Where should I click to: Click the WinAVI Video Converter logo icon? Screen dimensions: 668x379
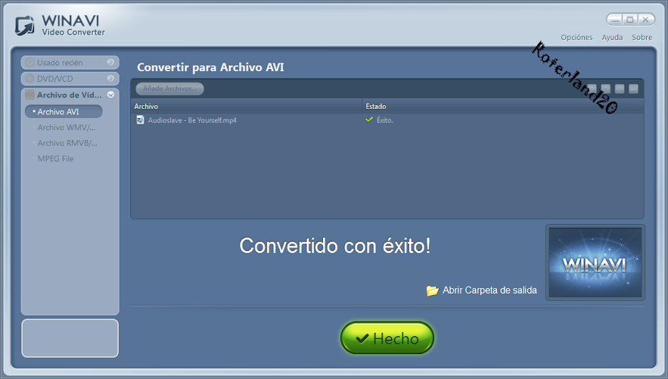[25, 26]
